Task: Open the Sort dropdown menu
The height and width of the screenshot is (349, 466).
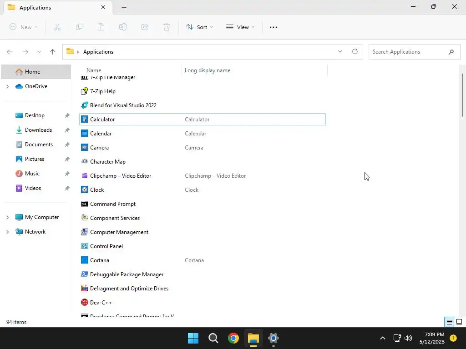Action: (x=199, y=27)
